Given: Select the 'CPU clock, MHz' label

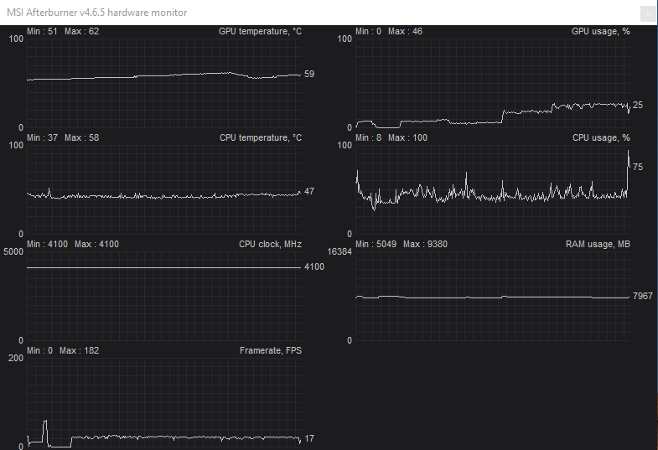Looking at the screenshot, I should coord(270,244).
